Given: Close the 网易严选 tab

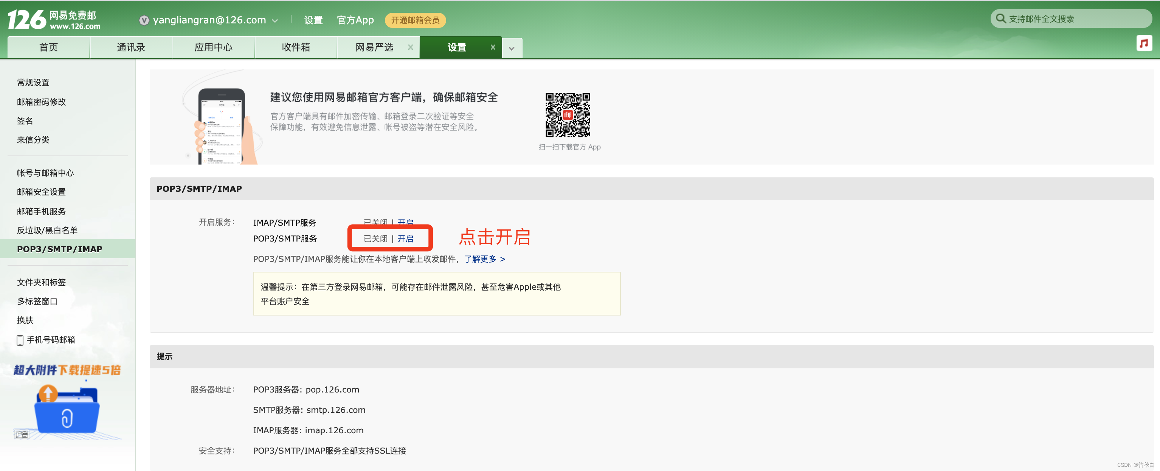Looking at the screenshot, I should click(410, 47).
